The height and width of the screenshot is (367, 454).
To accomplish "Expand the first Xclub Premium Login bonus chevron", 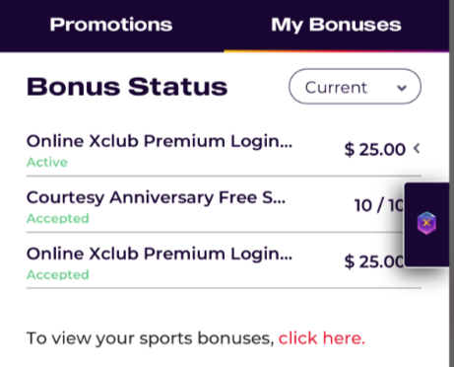I will coord(417,149).
